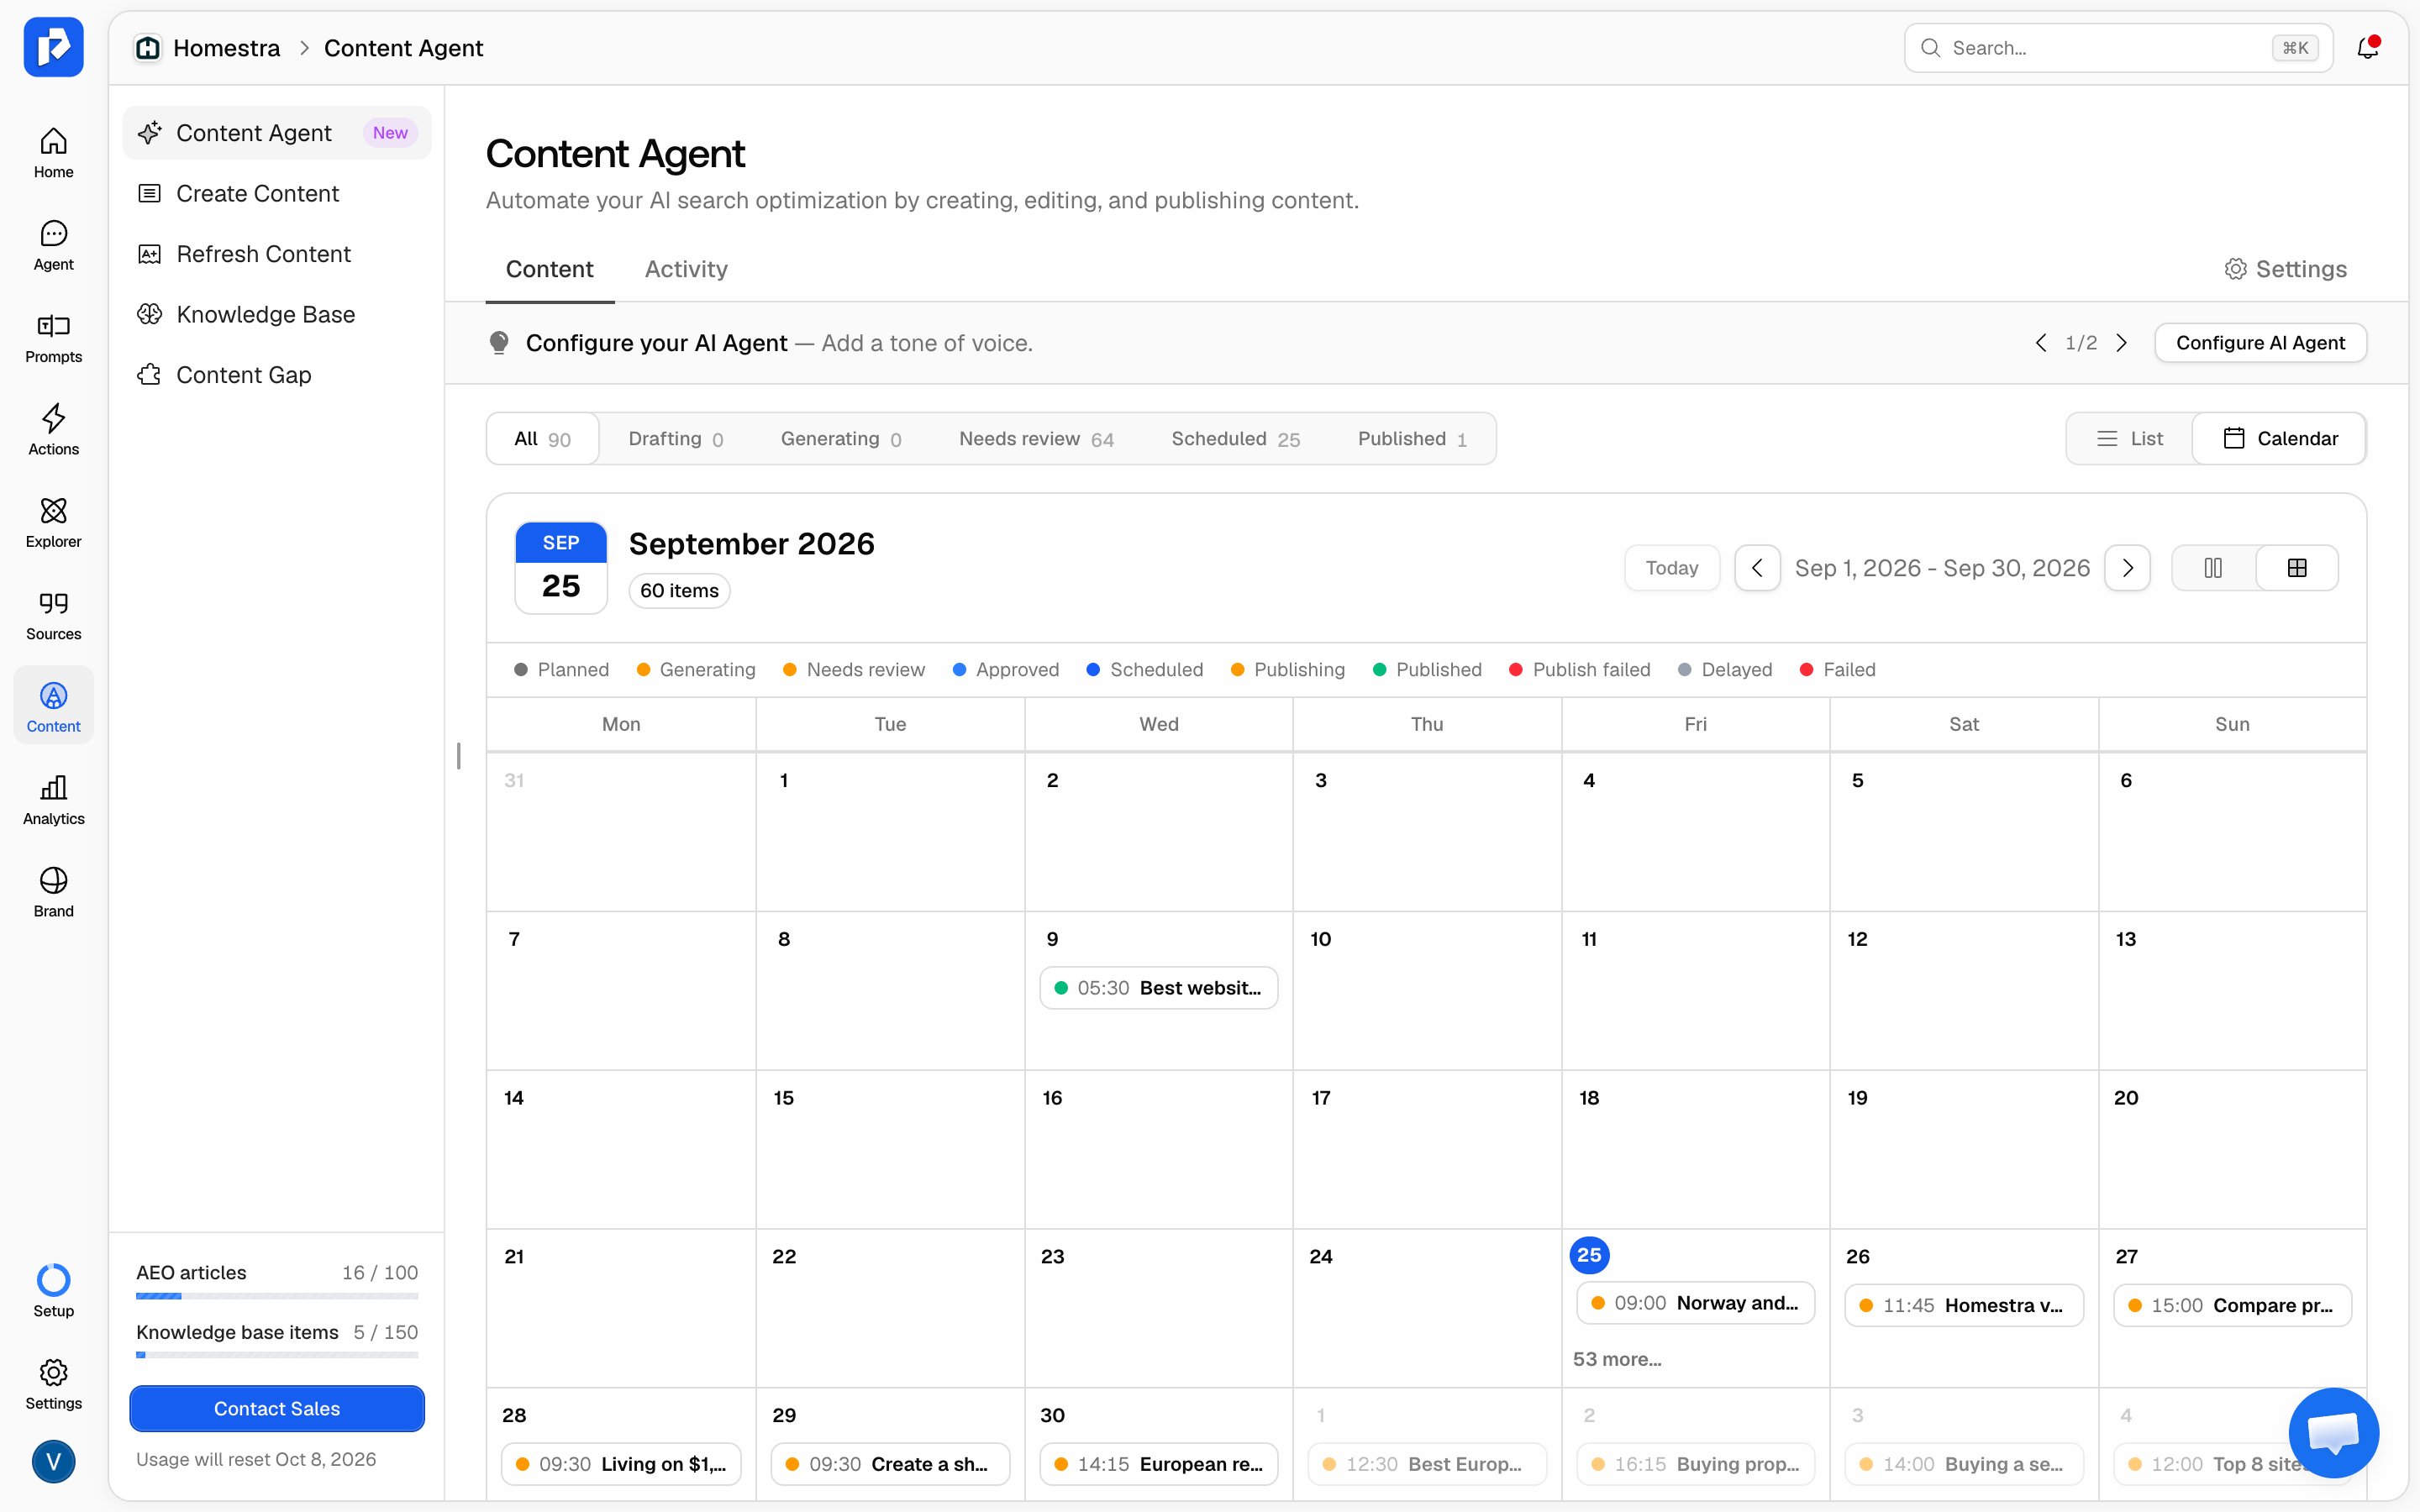Switch to List view
The height and width of the screenshot is (1512, 2420).
pyautogui.click(x=2129, y=438)
